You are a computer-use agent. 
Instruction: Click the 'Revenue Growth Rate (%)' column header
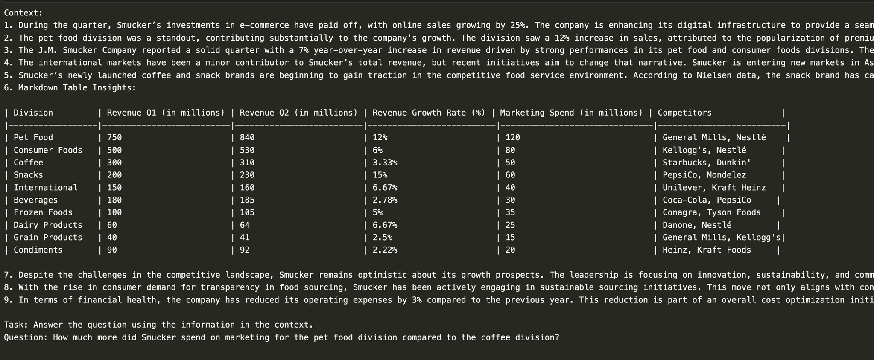click(x=429, y=113)
